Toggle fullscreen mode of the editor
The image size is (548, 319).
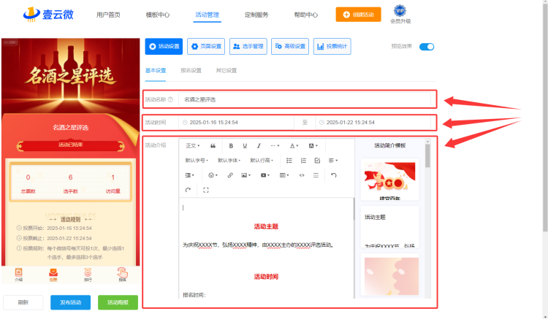pos(206,191)
